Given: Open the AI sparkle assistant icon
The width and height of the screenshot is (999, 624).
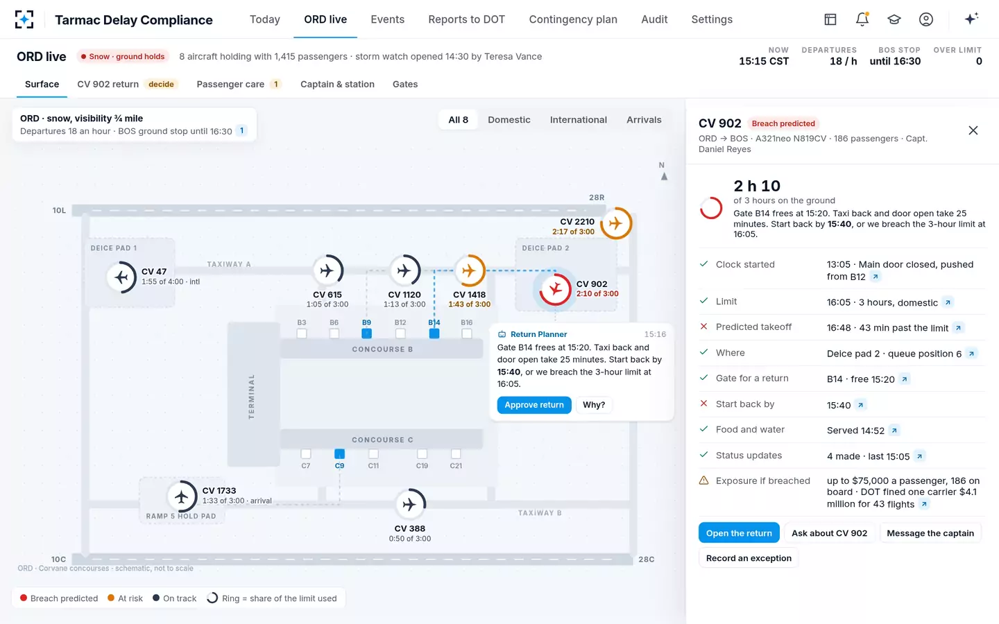Looking at the screenshot, I should [971, 19].
